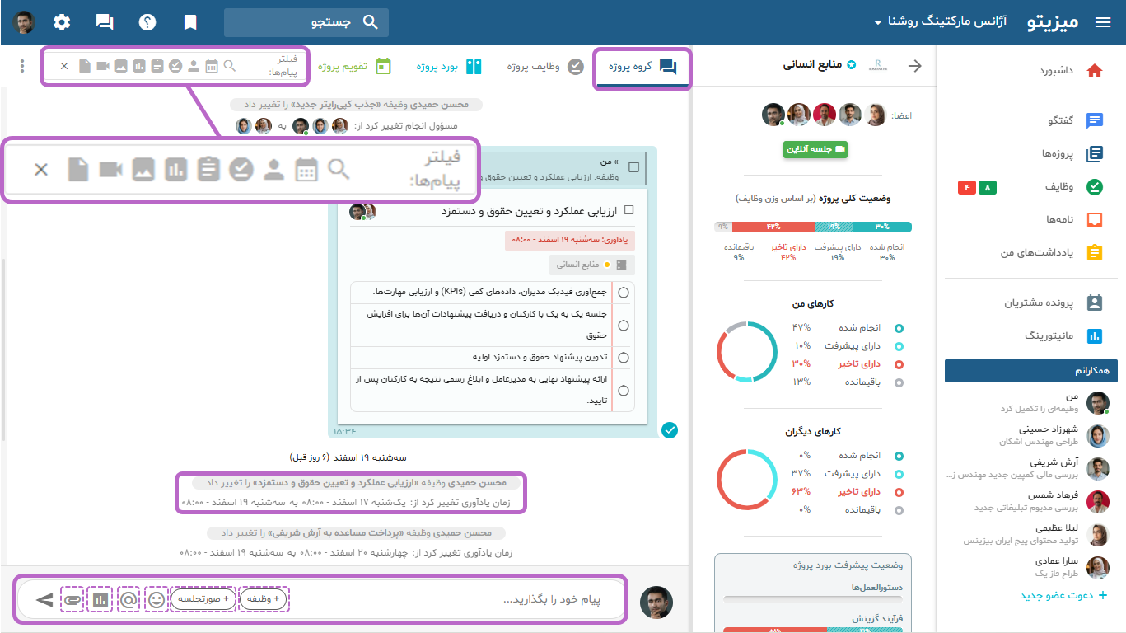This screenshot has width=1126, height=633.
Task: Filter messages by date with the calendar icon
Action: coord(212,66)
